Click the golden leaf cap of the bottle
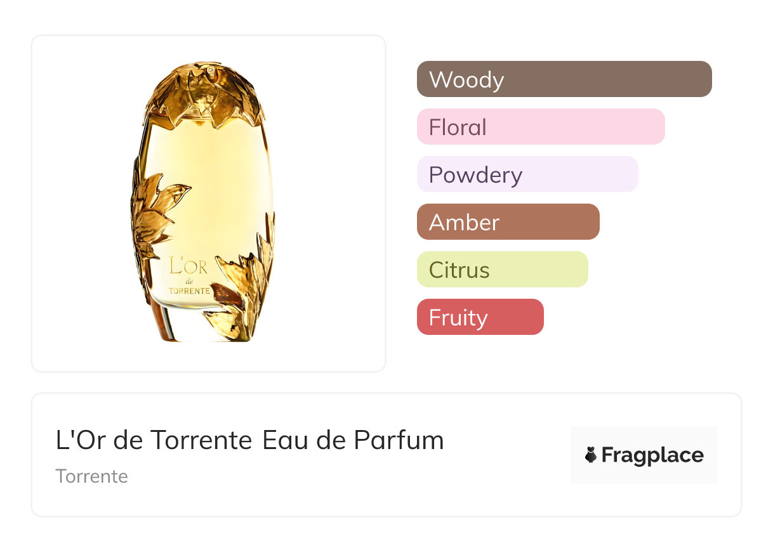This screenshot has width=773, height=548. pos(203,92)
